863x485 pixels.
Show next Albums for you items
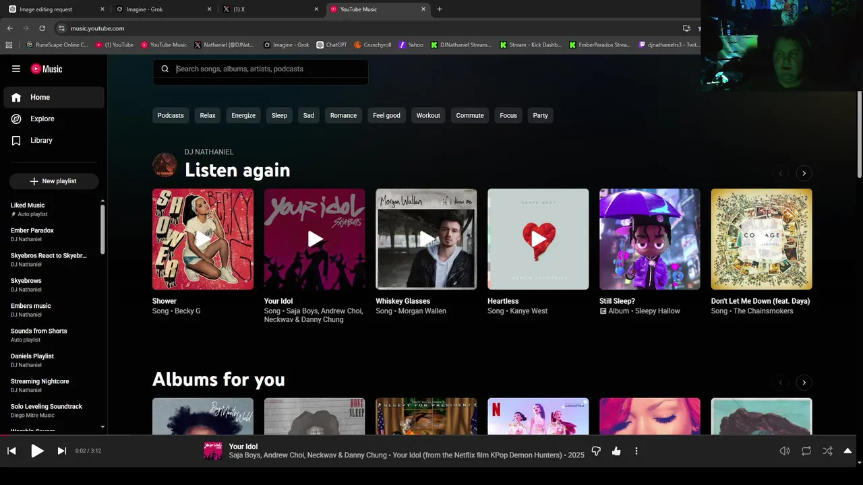tap(804, 383)
